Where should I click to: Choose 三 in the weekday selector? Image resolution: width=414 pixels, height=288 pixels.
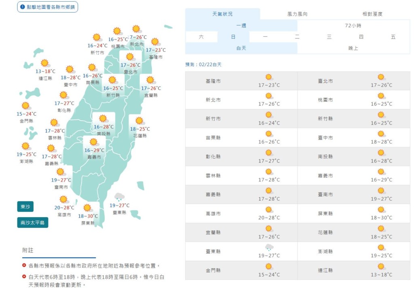[329, 37]
